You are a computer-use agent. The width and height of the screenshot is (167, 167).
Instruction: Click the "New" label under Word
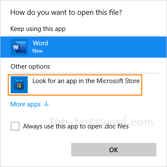pyautogui.click(x=37, y=51)
